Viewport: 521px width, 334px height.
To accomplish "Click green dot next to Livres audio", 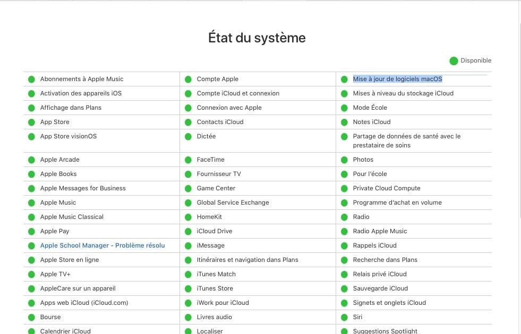I will pos(188,318).
